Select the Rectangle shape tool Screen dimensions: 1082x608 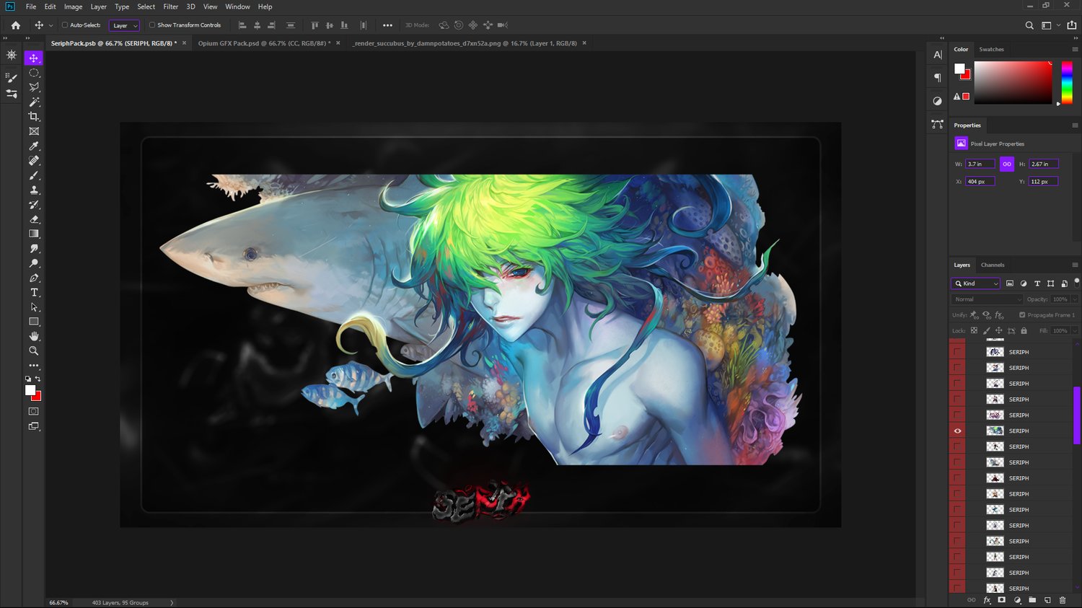[x=33, y=322]
